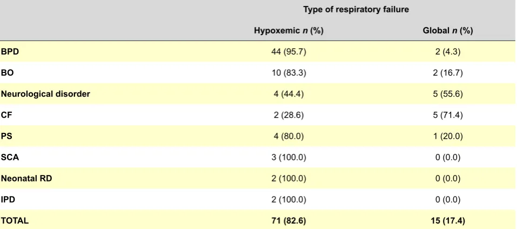Viewport: 517px width, 229px height.
Task: Click the CF row label
Action: tap(6, 115)
